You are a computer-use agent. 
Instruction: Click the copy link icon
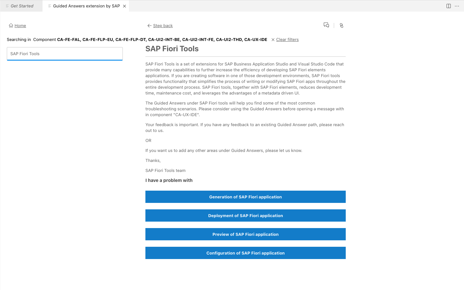tap(341, 25)
